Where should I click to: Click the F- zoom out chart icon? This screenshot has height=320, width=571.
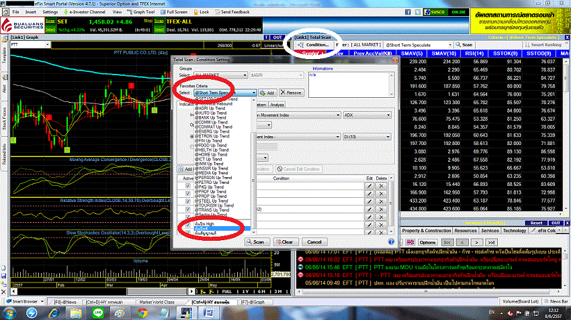[212, 292]
